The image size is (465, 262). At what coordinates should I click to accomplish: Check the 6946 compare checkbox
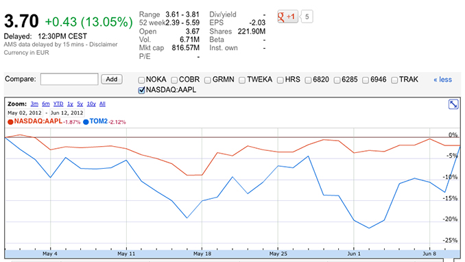tap(366, 80)
